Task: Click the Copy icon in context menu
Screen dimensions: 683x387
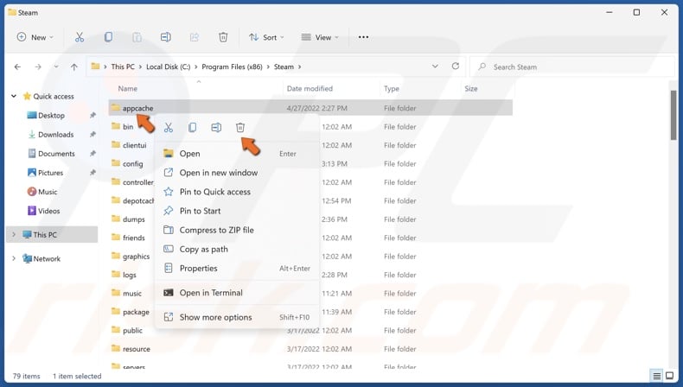Action: (x=193, y=128)
